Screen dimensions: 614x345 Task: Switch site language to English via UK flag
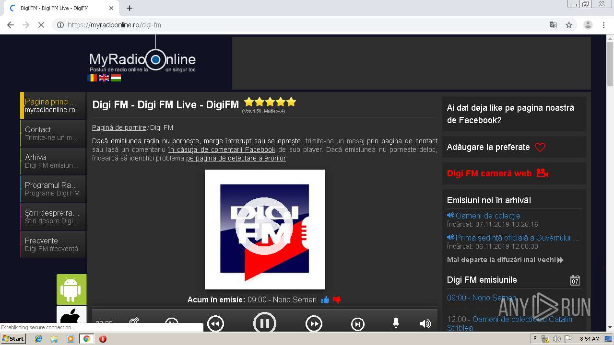tap(104, 78)
